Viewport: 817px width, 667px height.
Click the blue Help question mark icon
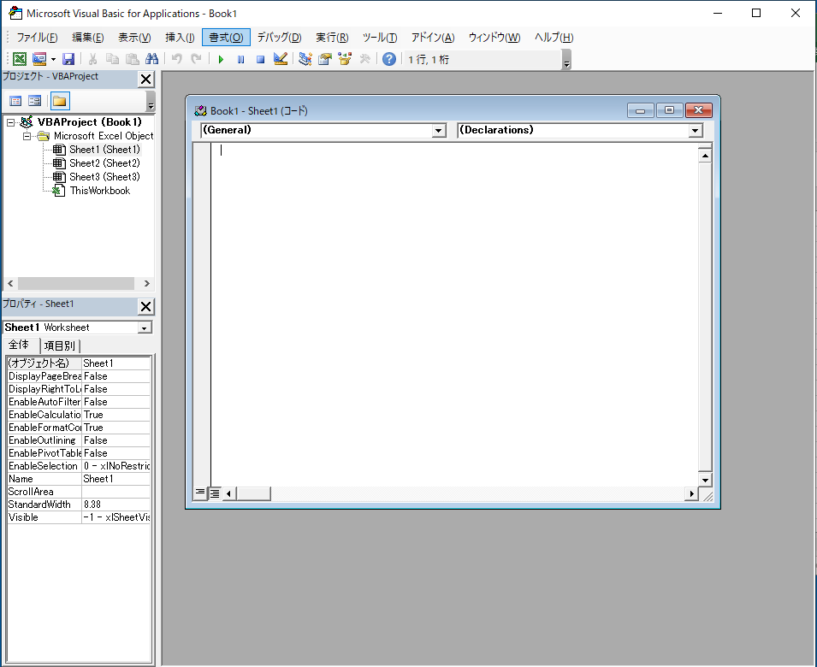(x=389, y=59)
